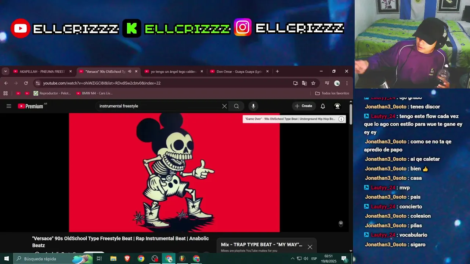Open the YouTube account avatar menu
The height and width of the screenshot is (264, 470).
pos(337,106)
